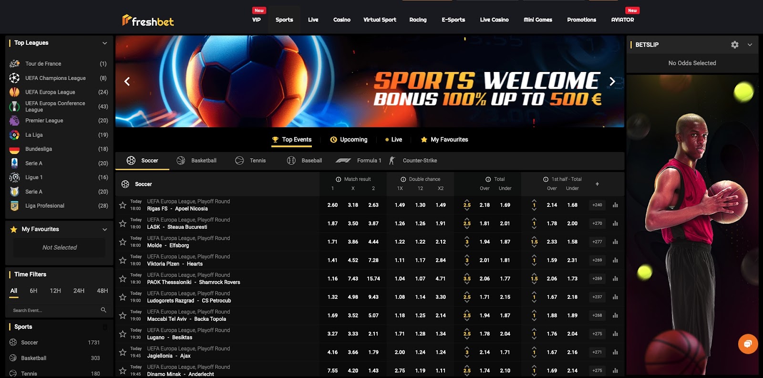Open VIP section in navigation
Viewport: 763px width, 378px height.
257,20
